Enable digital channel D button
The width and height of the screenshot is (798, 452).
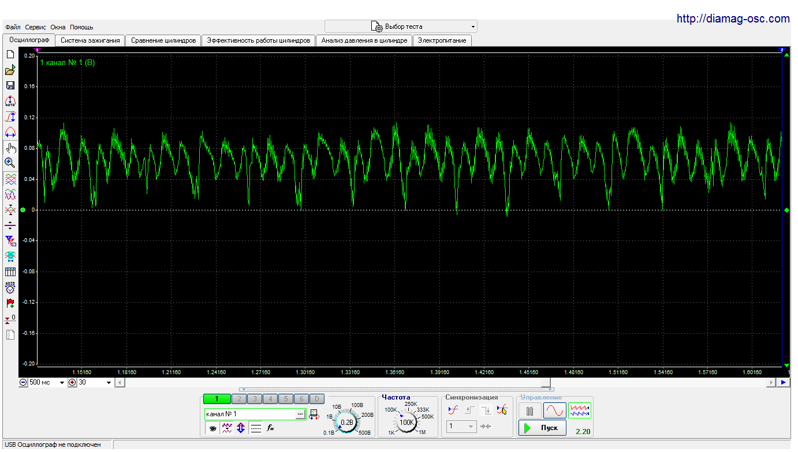pyautogui.click(x=316, y=399)
